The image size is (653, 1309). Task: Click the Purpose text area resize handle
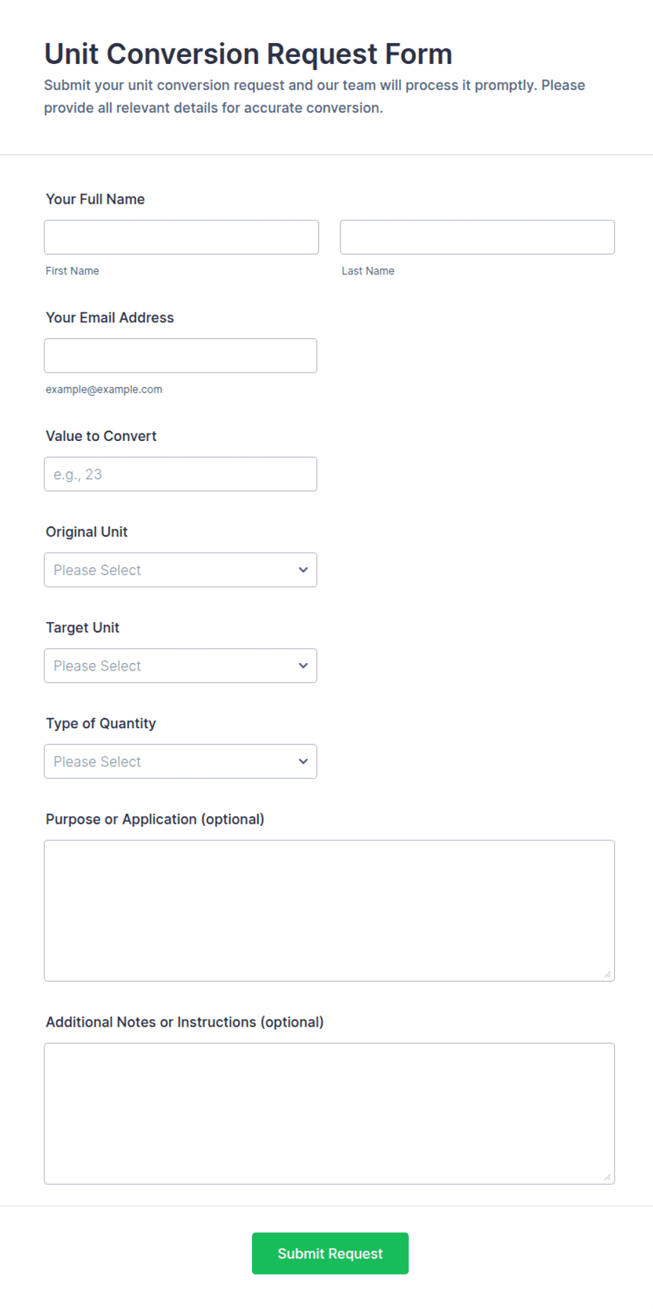607,974
